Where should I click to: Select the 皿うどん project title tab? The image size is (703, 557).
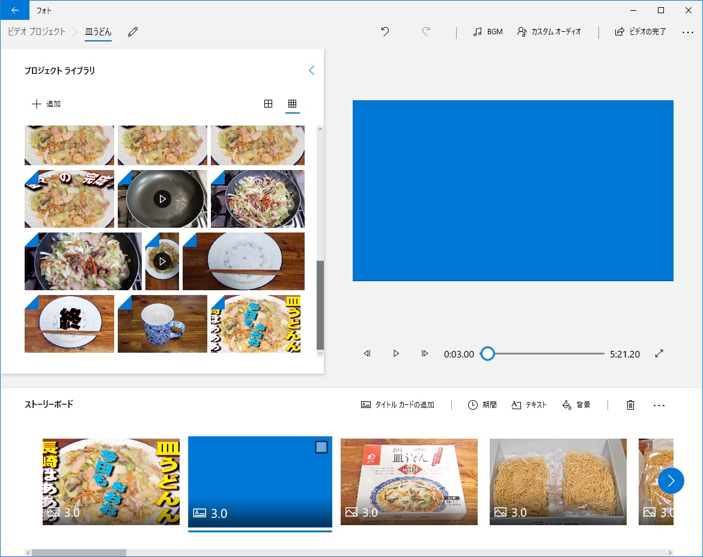(x=98, y=32)
